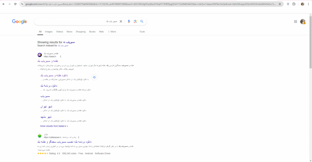The image size is (312, 162).
Task: Click the Rating: 4.5 text
Action: coord(55,153)
